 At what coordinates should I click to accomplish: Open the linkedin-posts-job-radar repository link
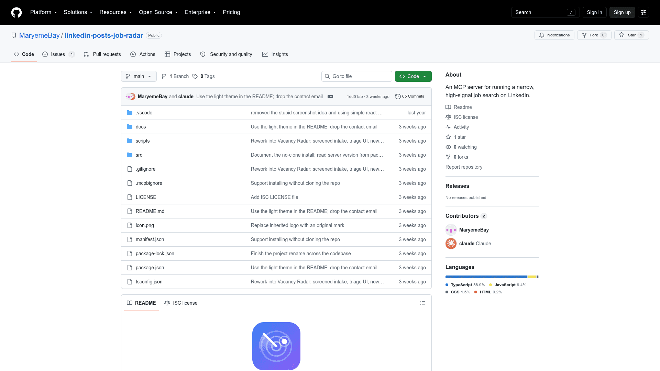(104, 35)
